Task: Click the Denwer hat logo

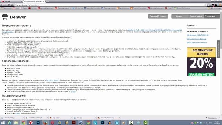Action: (x=5, y=17)
